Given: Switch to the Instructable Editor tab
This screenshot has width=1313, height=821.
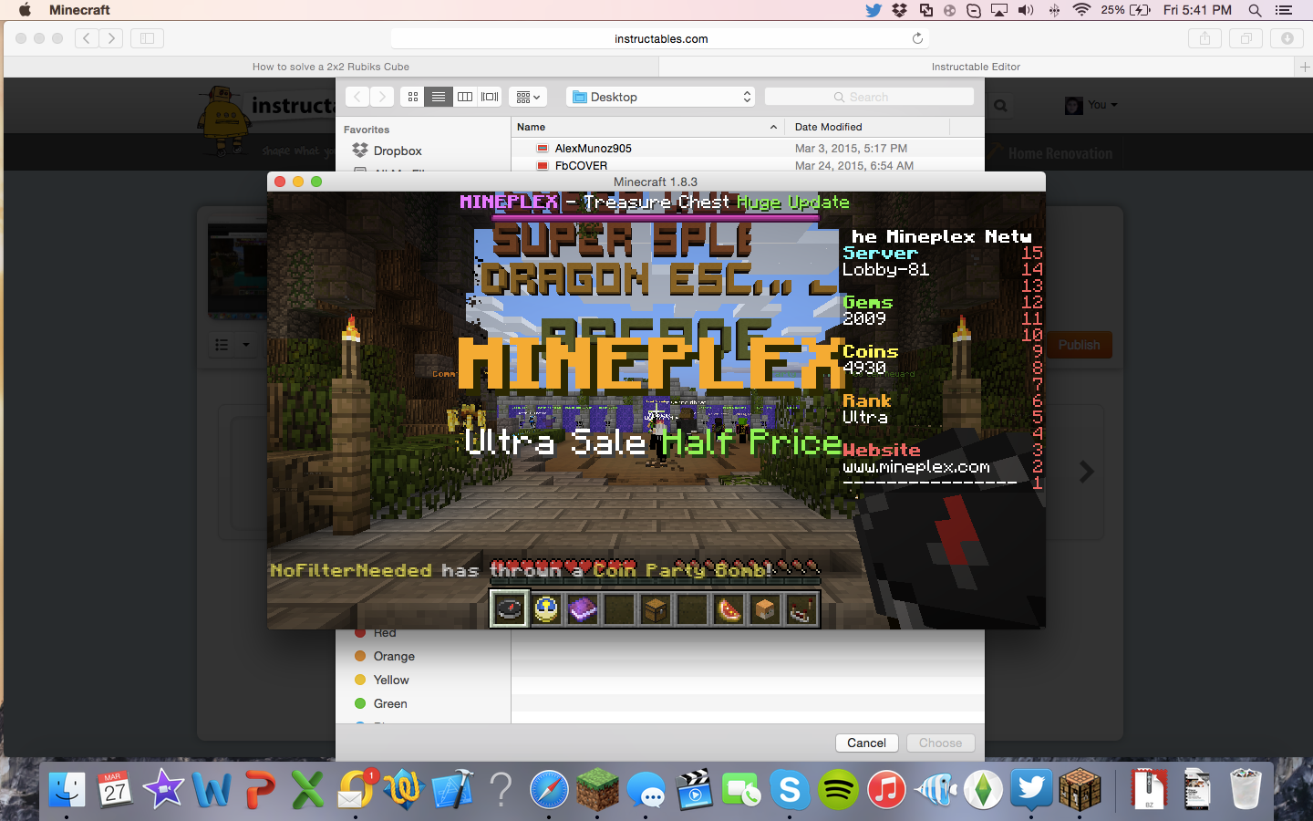Looking at the screenshot, I should coord(976,67).
